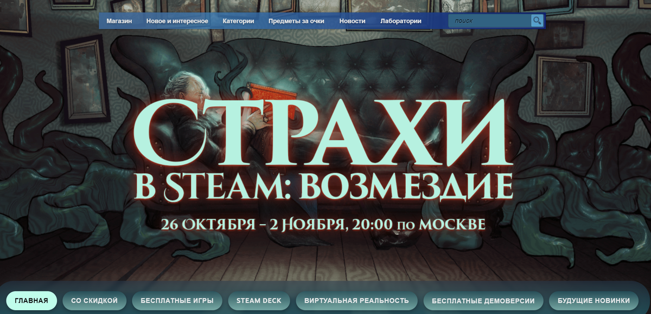This screenshot has height=314, width=651.
Task: Click the magnifier search icon
Action: point(537,21)
